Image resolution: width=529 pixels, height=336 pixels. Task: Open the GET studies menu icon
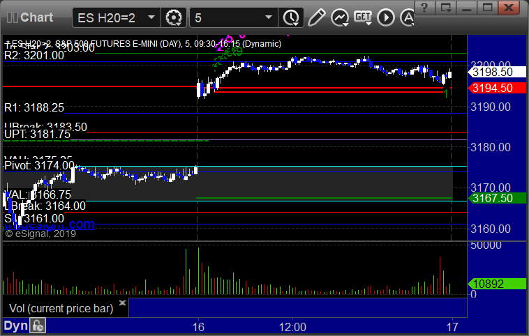tap(363, 17)
